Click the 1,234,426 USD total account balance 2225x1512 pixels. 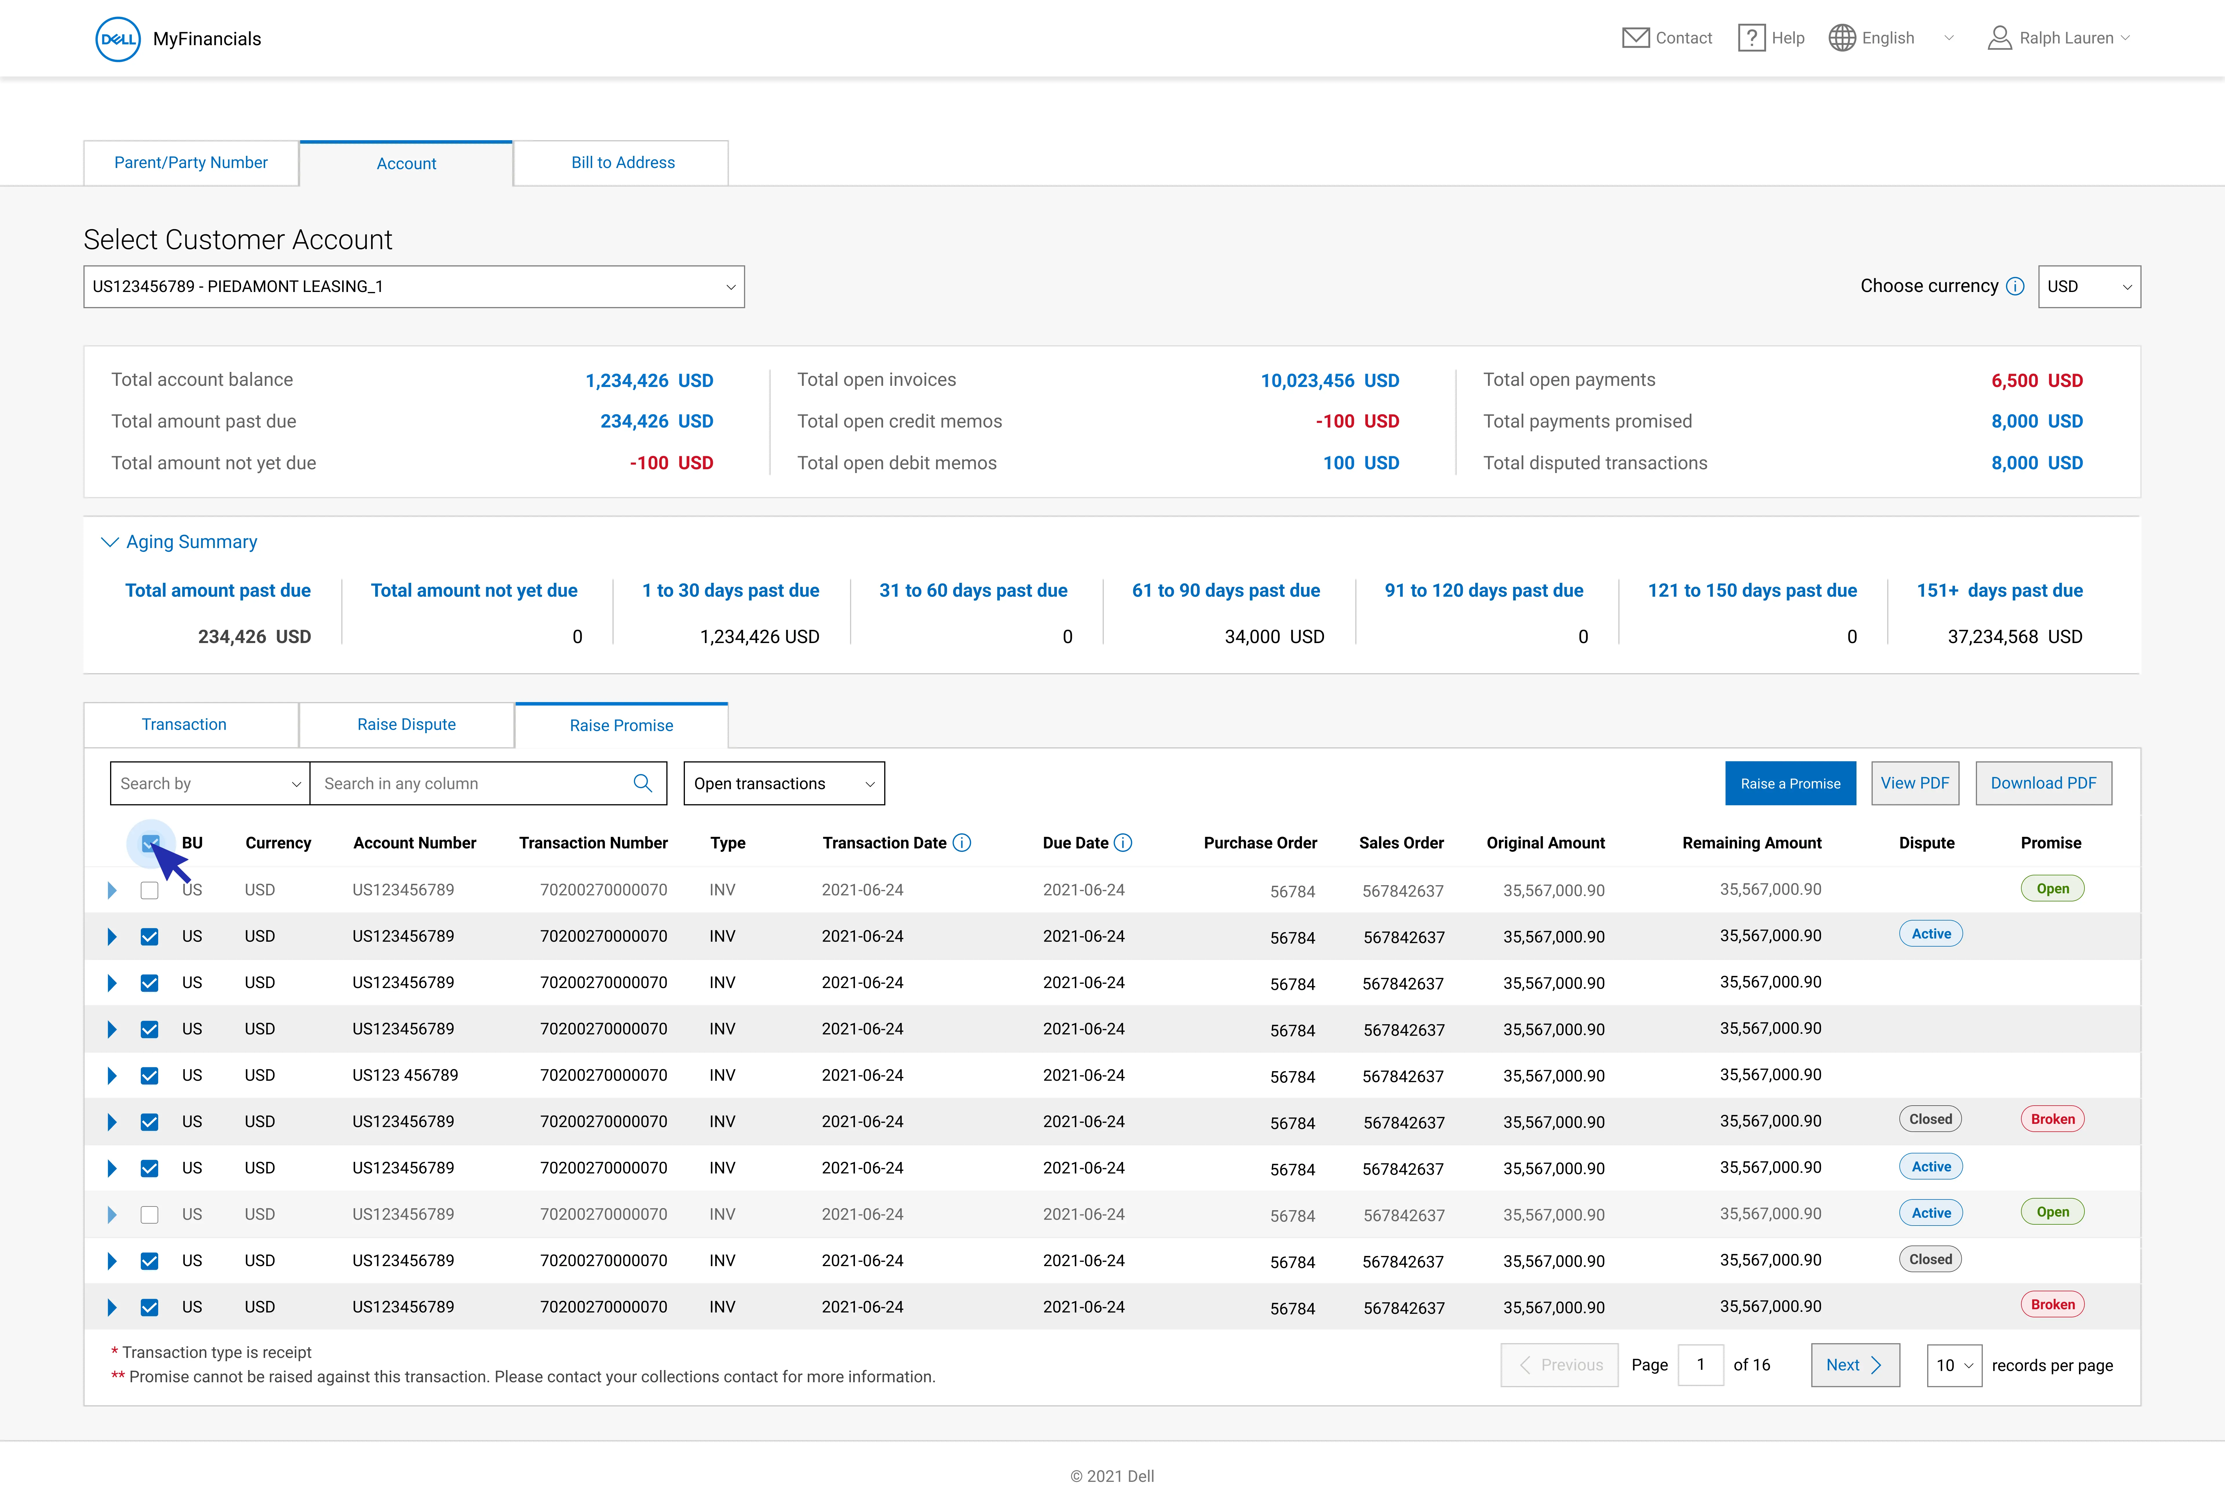649,381
